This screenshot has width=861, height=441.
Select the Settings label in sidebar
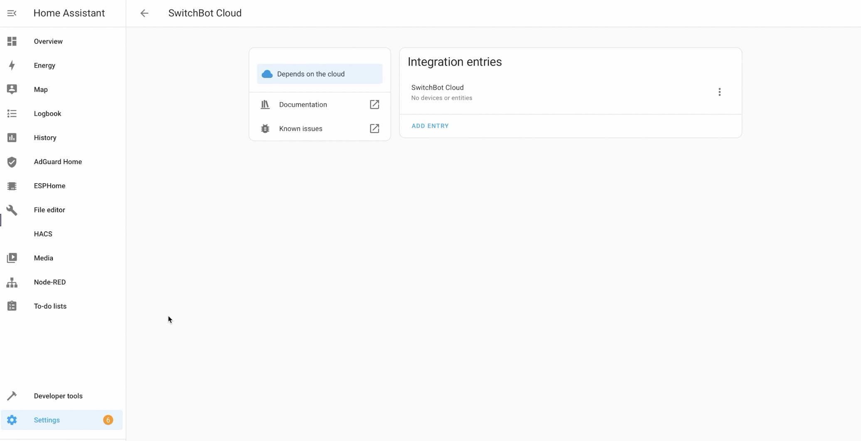[x=47, y=420]
